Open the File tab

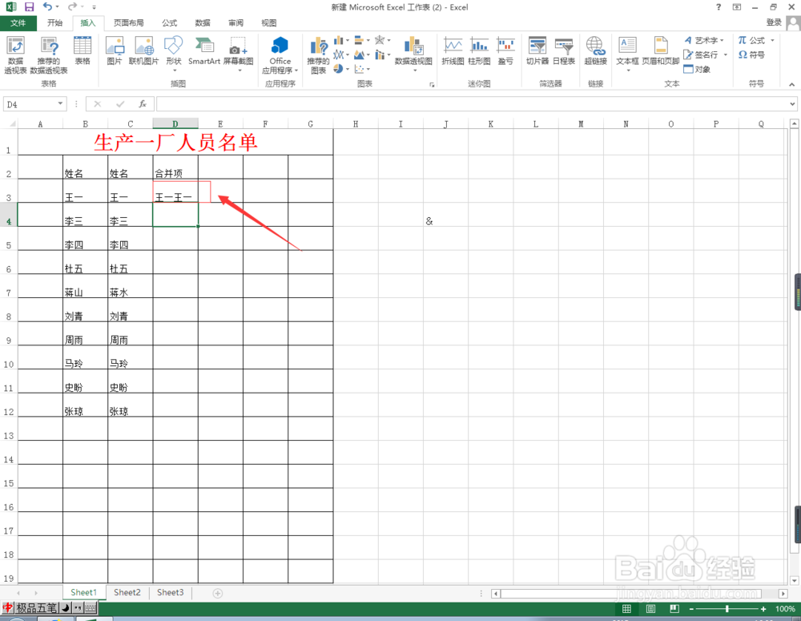pos(18,23)
